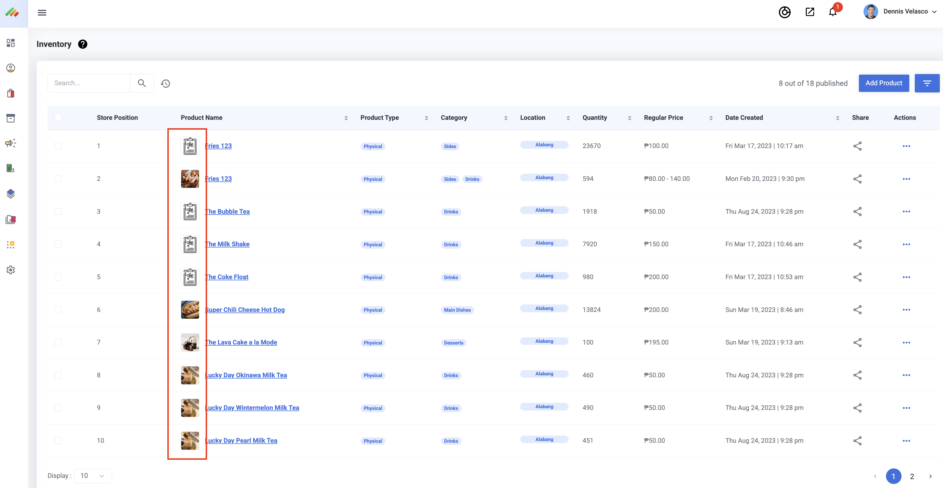This screenshot has width=943, height=488.
Task: Open the help icon beside Inventory title
Action: 83,44
